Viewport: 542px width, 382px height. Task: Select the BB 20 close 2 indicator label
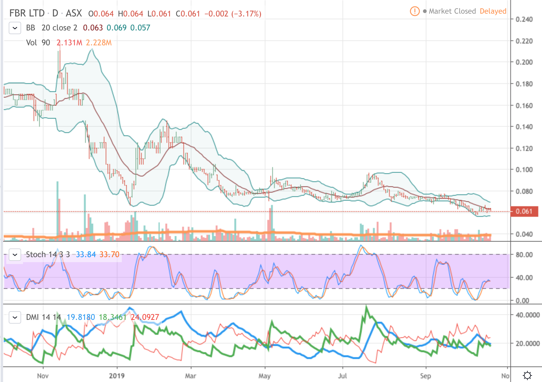coord(52,28)
